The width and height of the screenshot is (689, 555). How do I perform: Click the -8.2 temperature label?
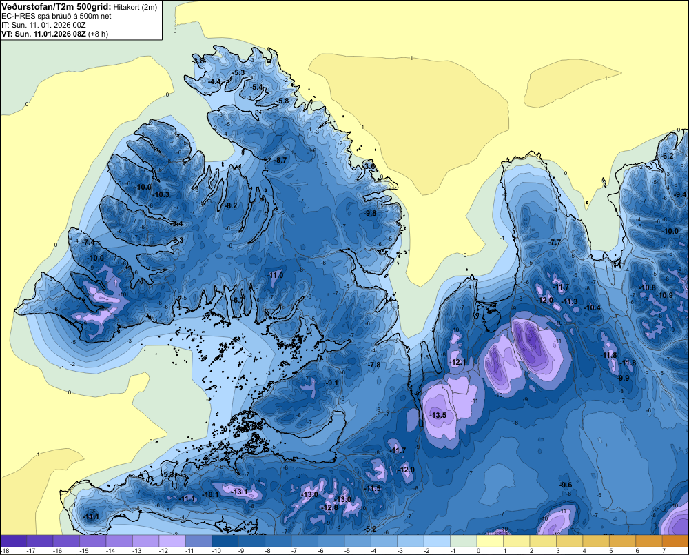coord(230,205)
